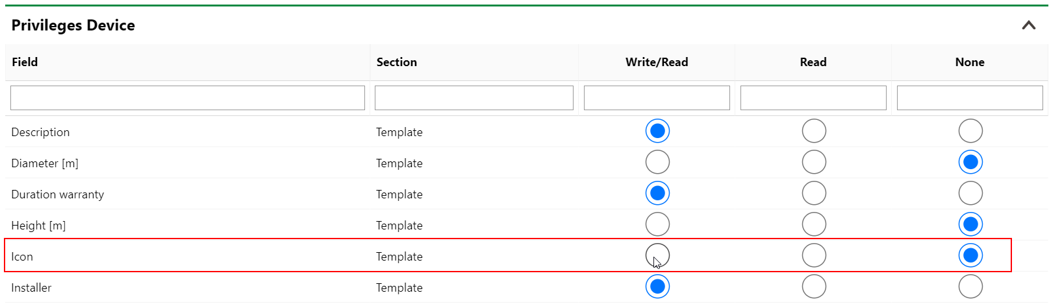Set Diameter [m] privilege to Read

point(814,162)
